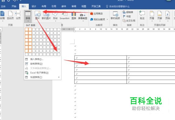The height and width of the screenshot is (120, 175).
Task: Insert a page break with 分页
Action: [18, 15]
